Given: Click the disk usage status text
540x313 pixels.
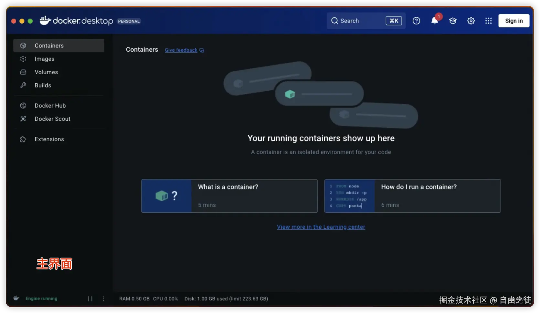Looking at the screenshot, I should click(x=226, y=299).
